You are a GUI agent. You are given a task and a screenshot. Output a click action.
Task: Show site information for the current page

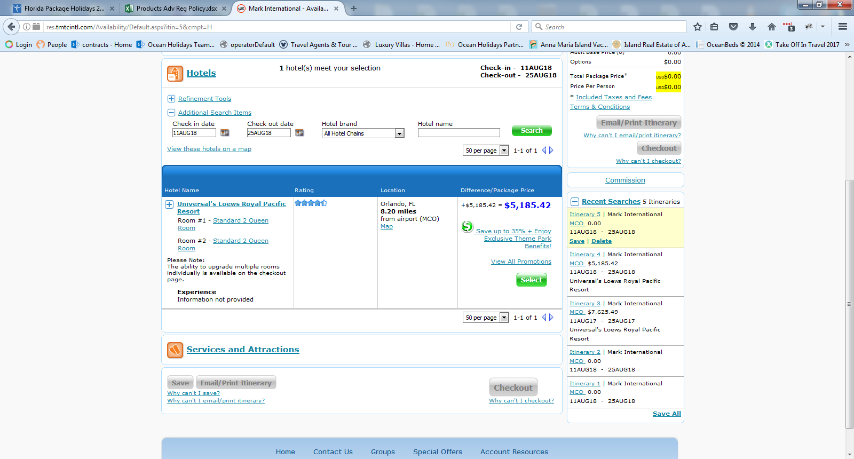(x=27, y=27)
